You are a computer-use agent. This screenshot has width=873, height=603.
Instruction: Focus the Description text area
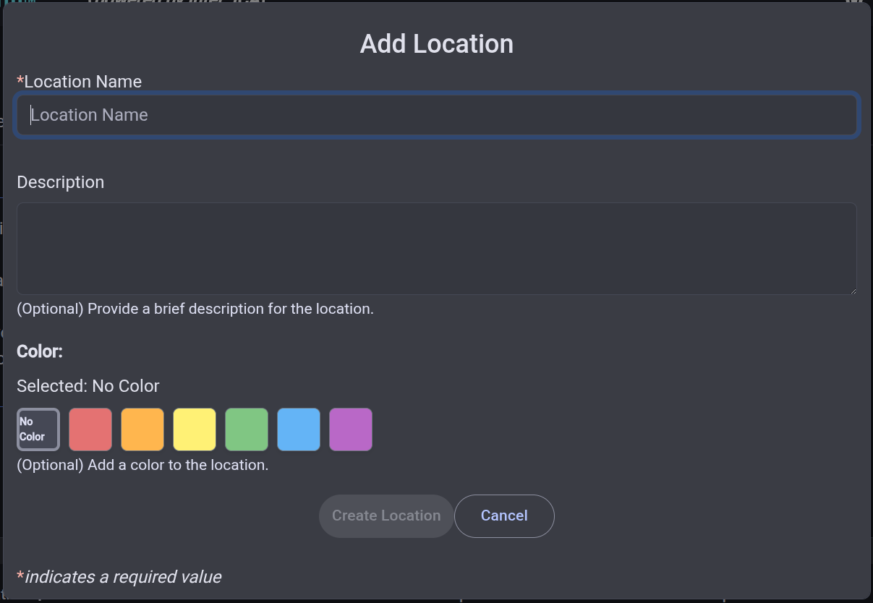[437, 249]
